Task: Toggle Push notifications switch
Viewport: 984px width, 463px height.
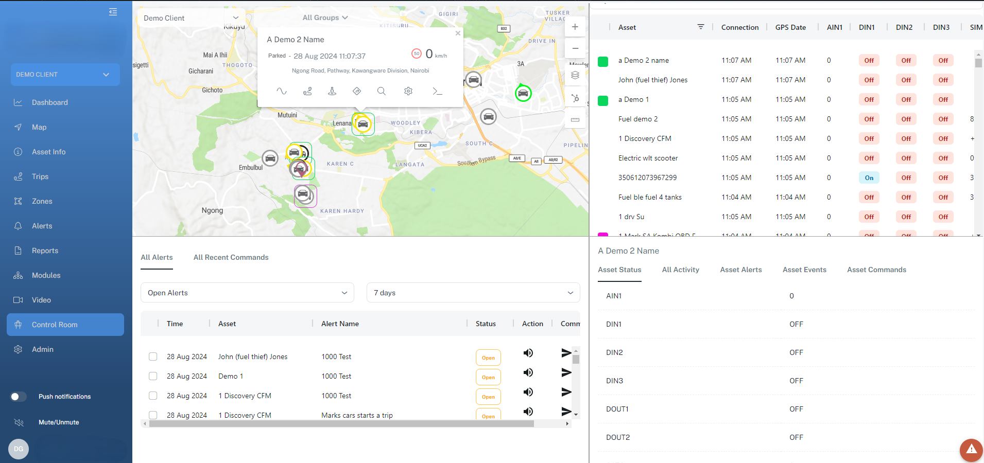Action: point(19,397)
